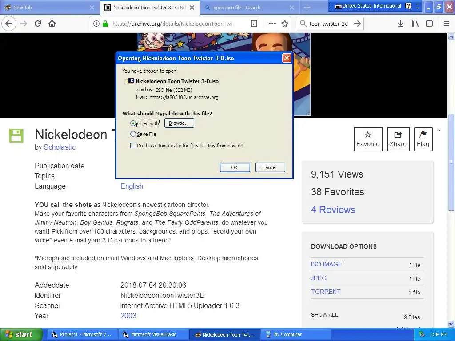
Task: Open the 2003 year link
Action: [128, 316]
